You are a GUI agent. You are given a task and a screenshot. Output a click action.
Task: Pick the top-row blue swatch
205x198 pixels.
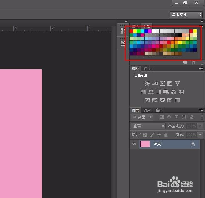click(146, 31)
